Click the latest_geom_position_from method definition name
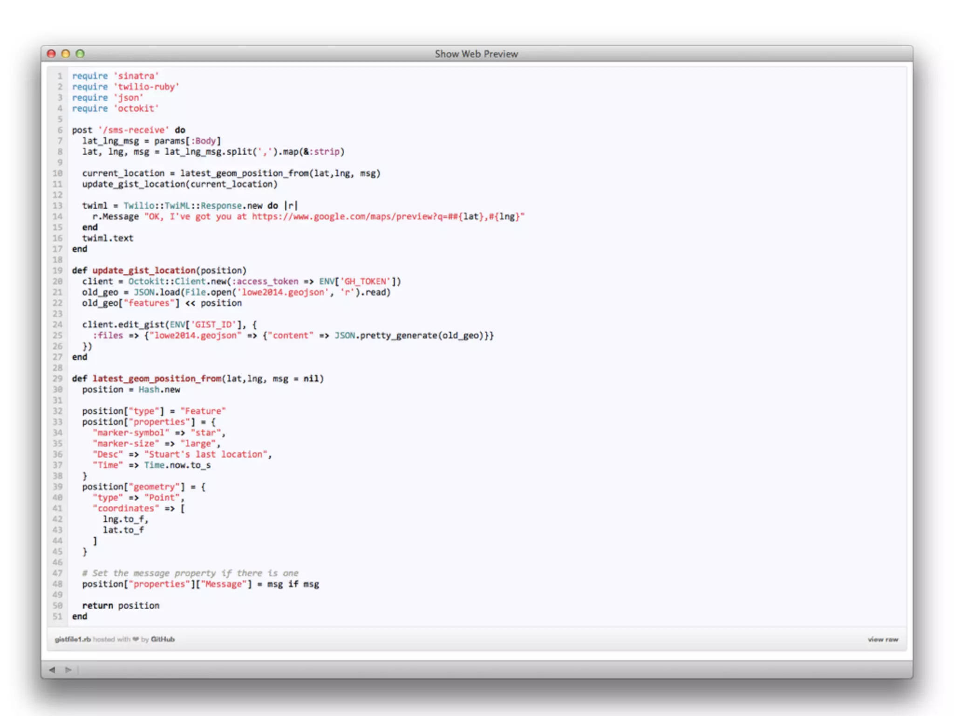This screenshot has height=716, width=954. (x=157, y=379)
